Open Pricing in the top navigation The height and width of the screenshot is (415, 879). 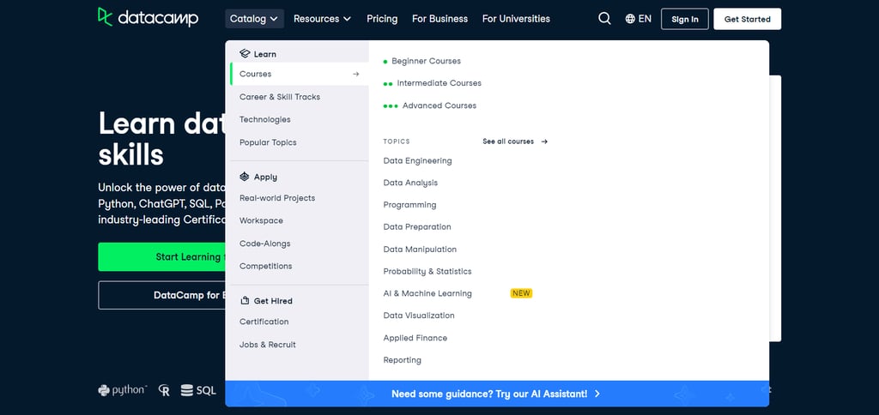pyautogui.click(x=382, y=18)
